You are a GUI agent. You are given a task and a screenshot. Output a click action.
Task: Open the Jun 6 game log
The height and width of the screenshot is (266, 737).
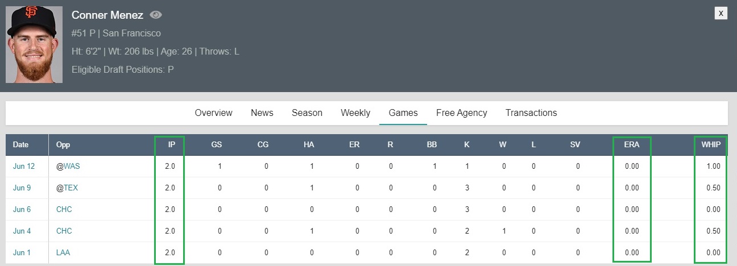pos(22,210)
